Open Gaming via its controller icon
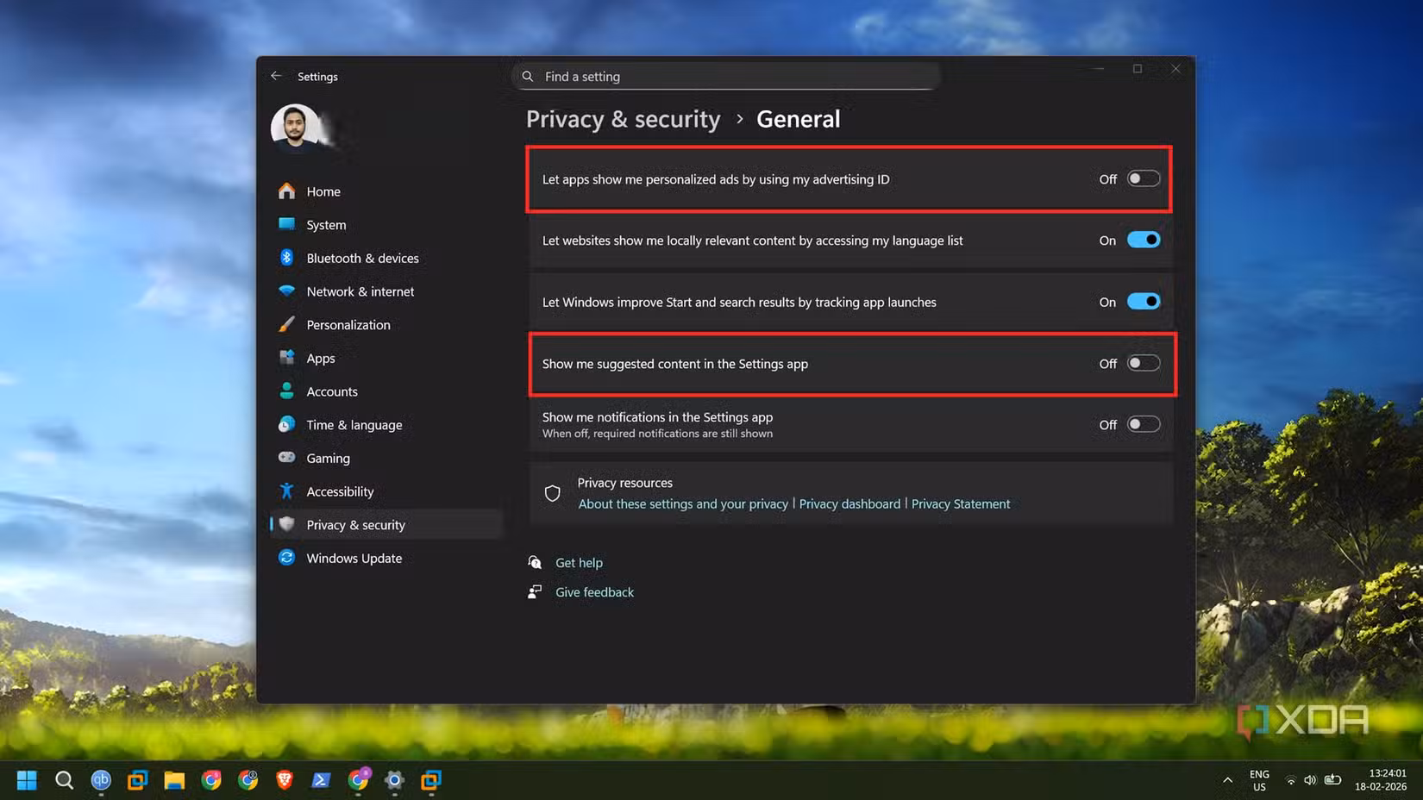1423x800 pixels. (287, 457)
